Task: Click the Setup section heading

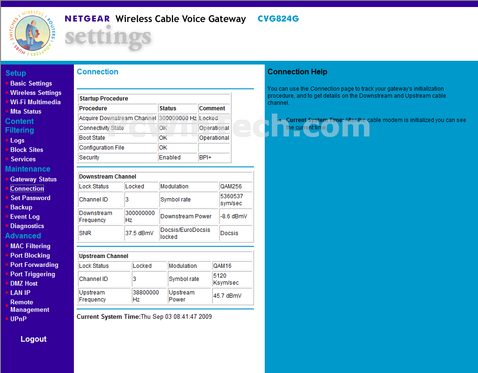Action: (x=16, y=73)
